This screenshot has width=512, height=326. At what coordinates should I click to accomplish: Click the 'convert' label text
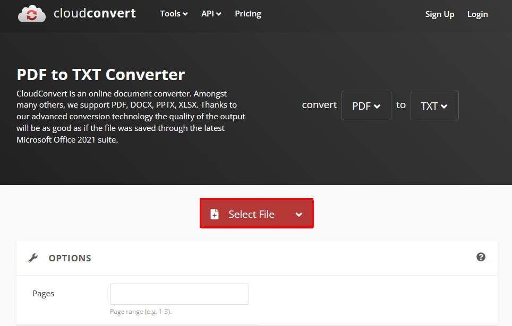click(319, 105)
